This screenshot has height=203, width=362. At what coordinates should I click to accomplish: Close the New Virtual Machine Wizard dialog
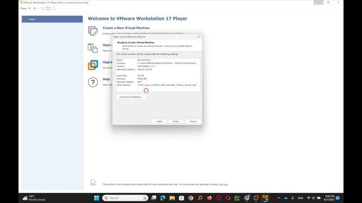[x=199, y=37]
